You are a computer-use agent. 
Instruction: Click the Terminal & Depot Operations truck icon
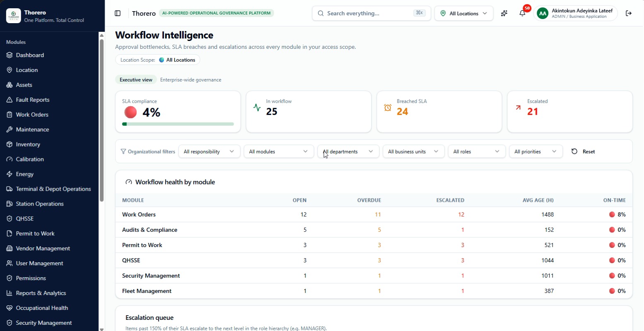pyautogui.click(x=10, y=189)
